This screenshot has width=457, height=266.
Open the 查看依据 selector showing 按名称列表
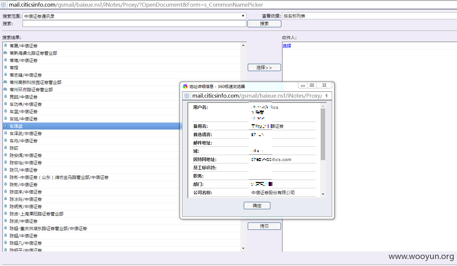tap(369, 16)
